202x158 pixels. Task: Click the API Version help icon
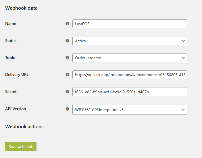(x=67, y=109)
